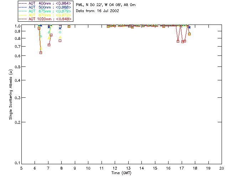Select the 'AOT 500nm : <0.986>' legend entry

pos(45,7)
